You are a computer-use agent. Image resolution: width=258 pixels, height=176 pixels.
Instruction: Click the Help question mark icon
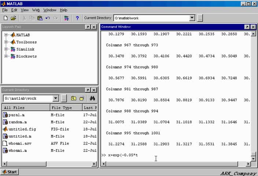[x=77, y=18]
